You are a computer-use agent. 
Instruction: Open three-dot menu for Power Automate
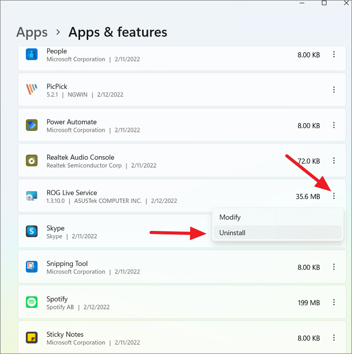[334, 125]
